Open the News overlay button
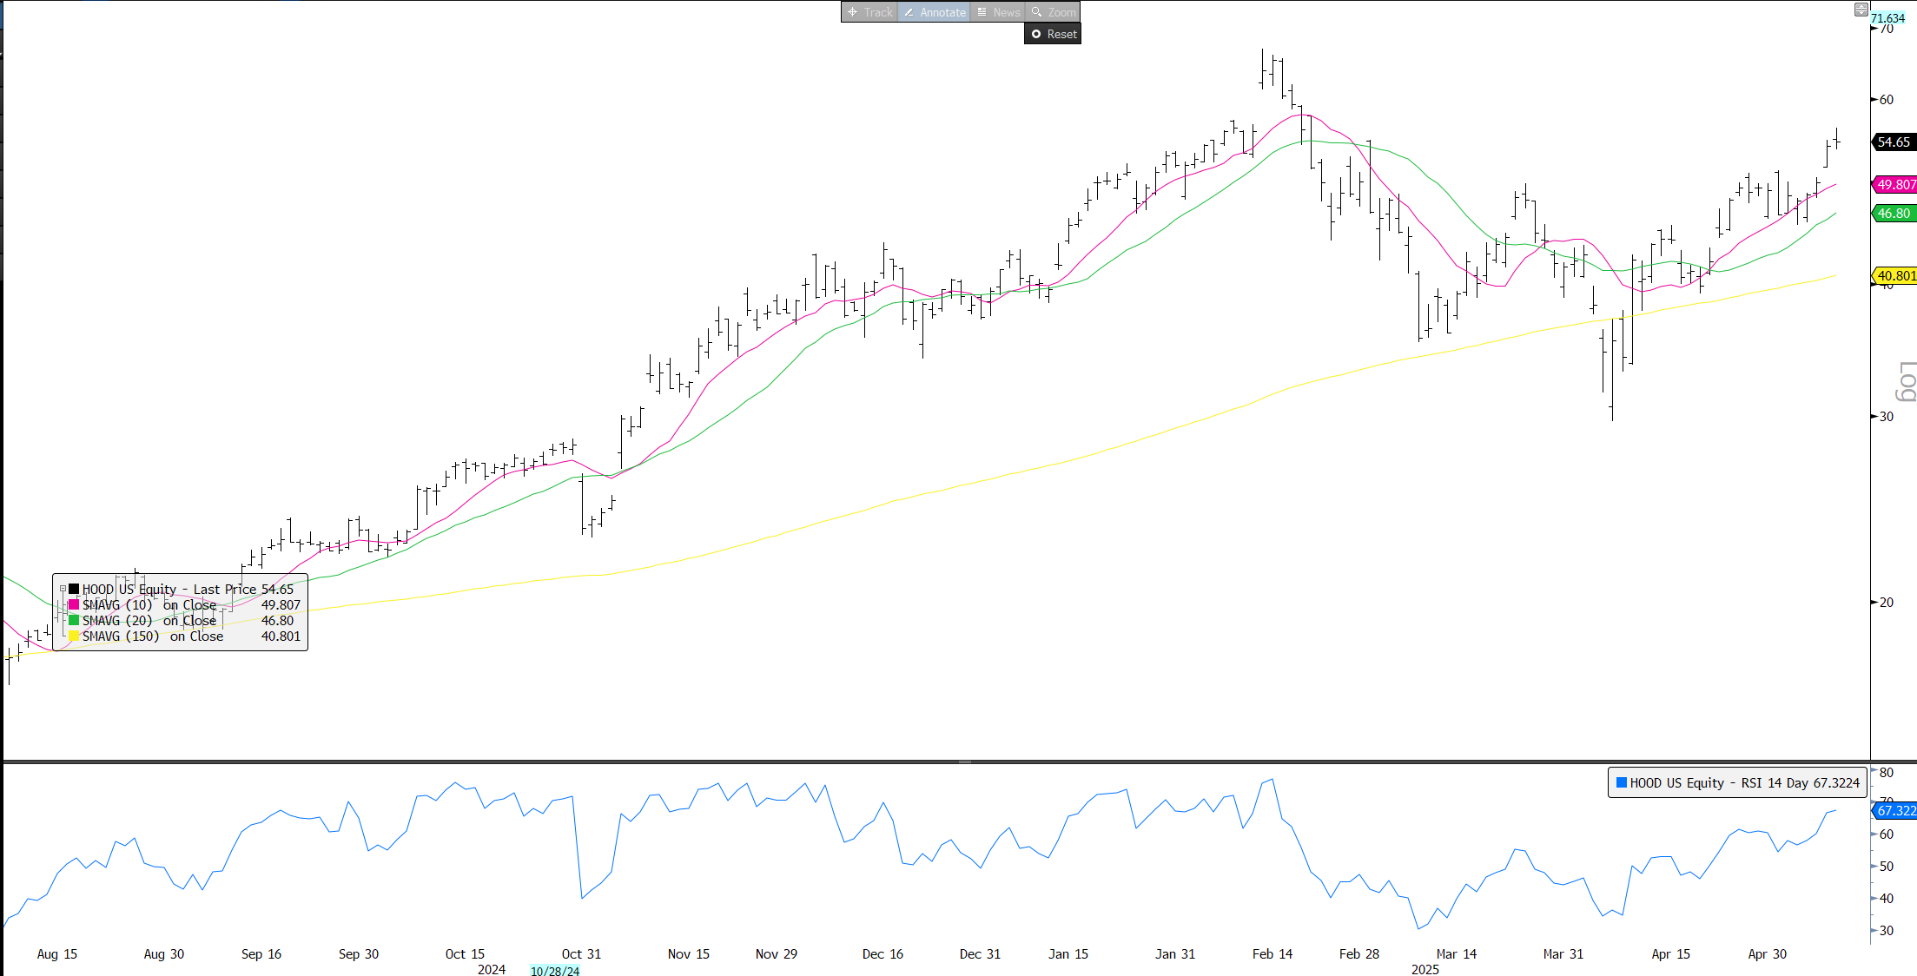 [x=998, y=12]
